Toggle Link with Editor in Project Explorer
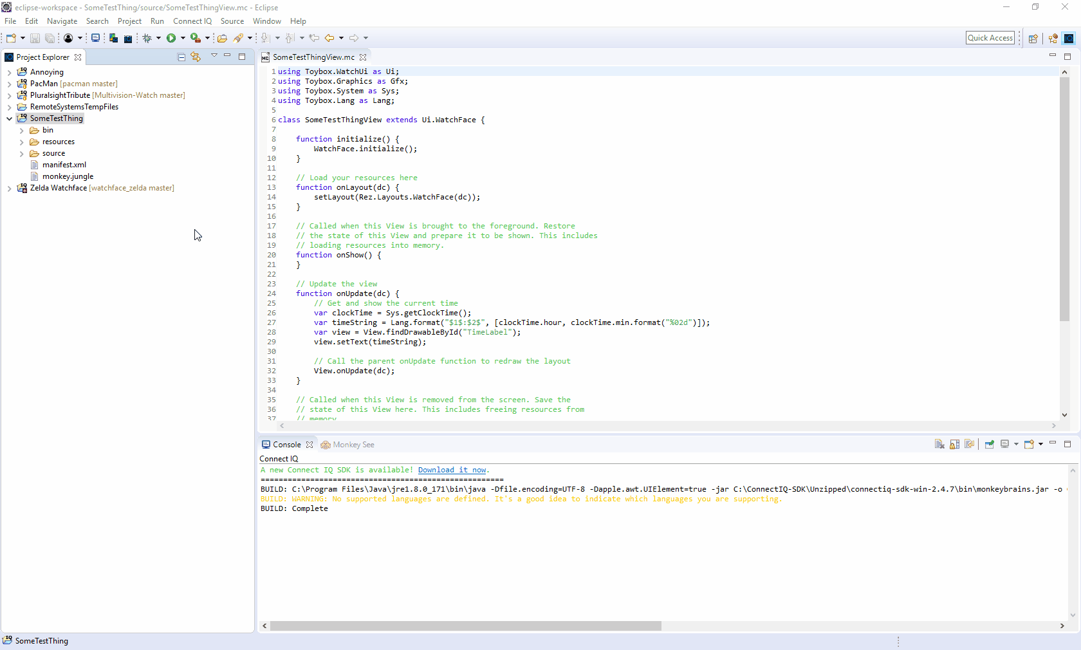 click(x=196, y=57)
